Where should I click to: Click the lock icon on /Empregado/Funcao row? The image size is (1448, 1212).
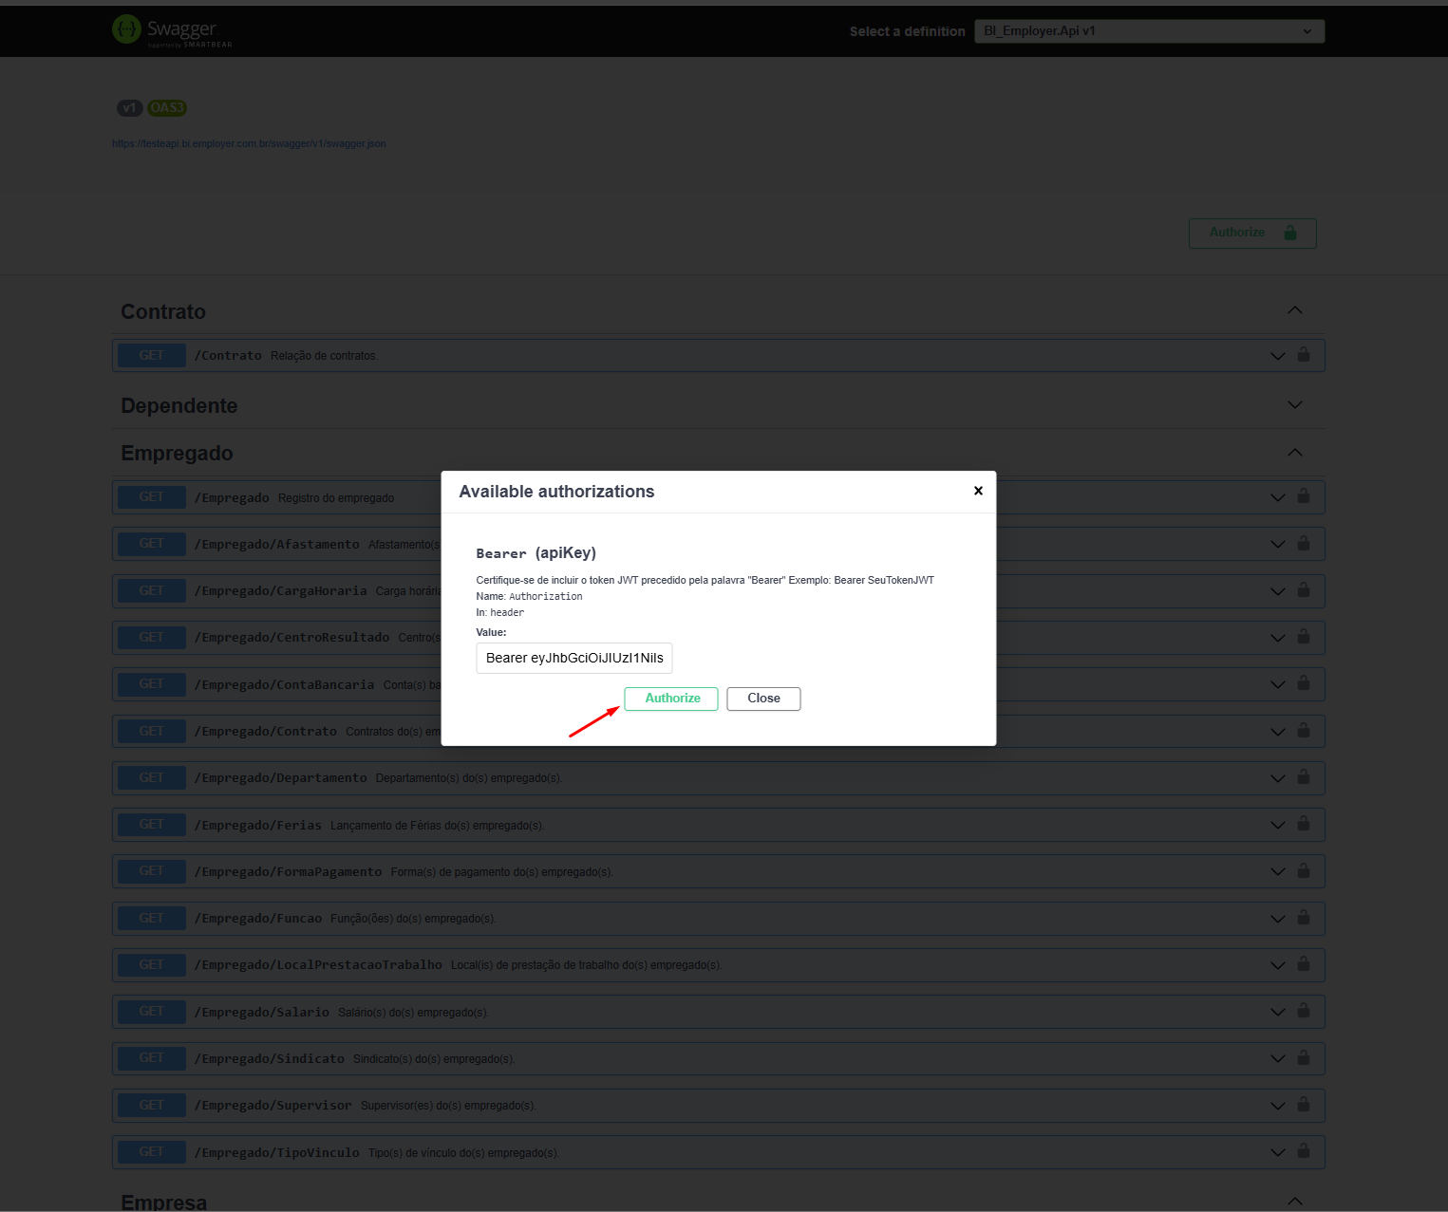coord(1304,917)
